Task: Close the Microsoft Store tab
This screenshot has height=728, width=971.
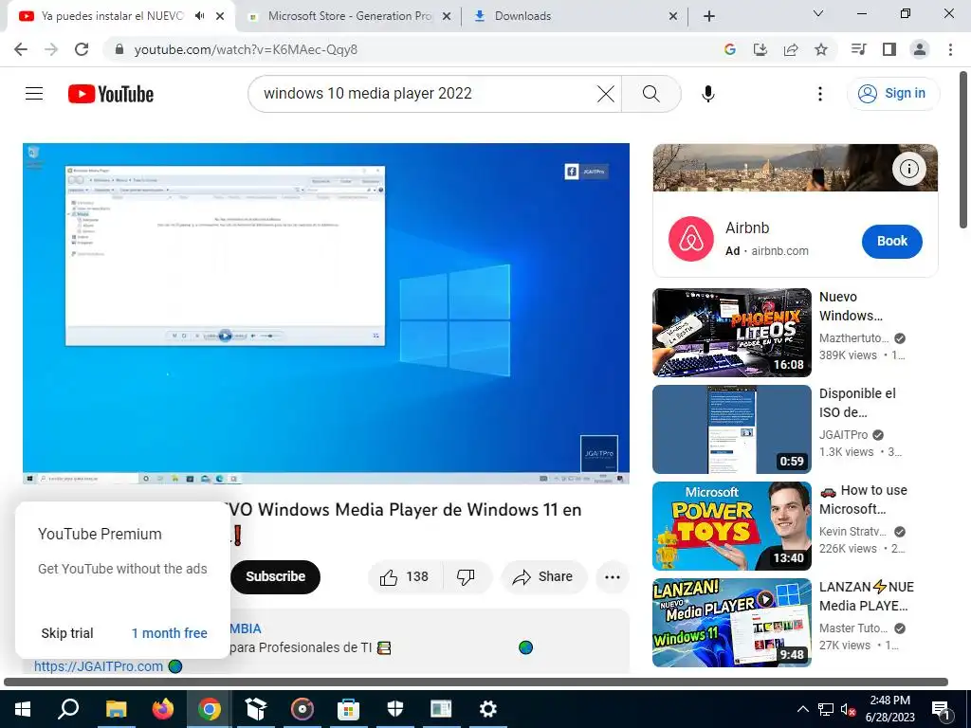Action: pos(446,17)
